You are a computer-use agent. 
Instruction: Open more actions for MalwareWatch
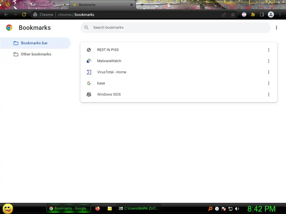coord(268,61)
